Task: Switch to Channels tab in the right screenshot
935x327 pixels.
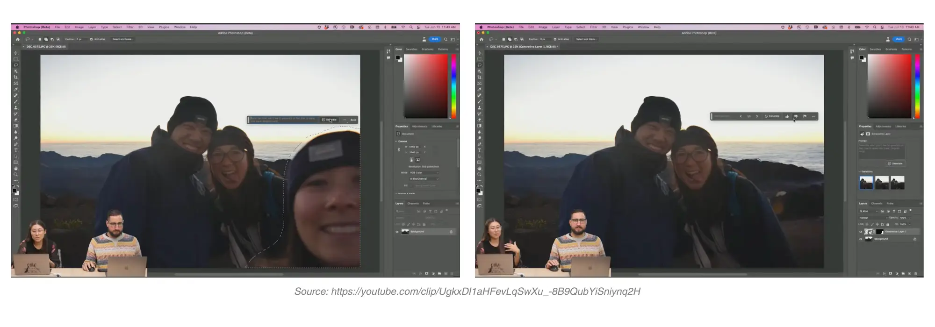Action: [x=877, y=203]
